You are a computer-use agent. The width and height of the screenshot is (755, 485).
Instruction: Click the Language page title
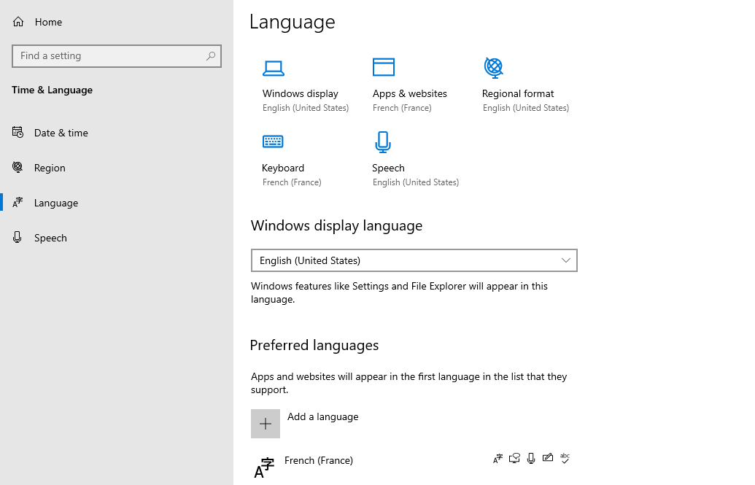coord(293,22)
